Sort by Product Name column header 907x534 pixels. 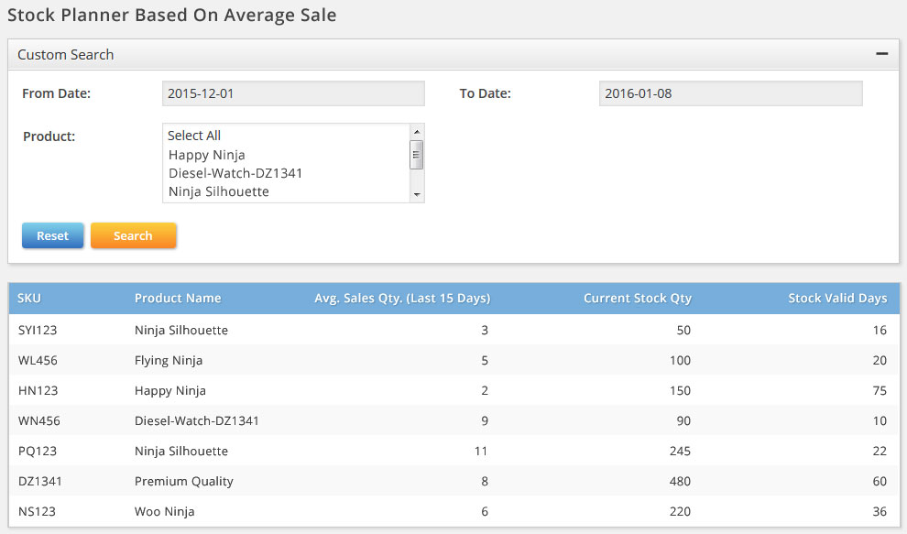(178, 298)
